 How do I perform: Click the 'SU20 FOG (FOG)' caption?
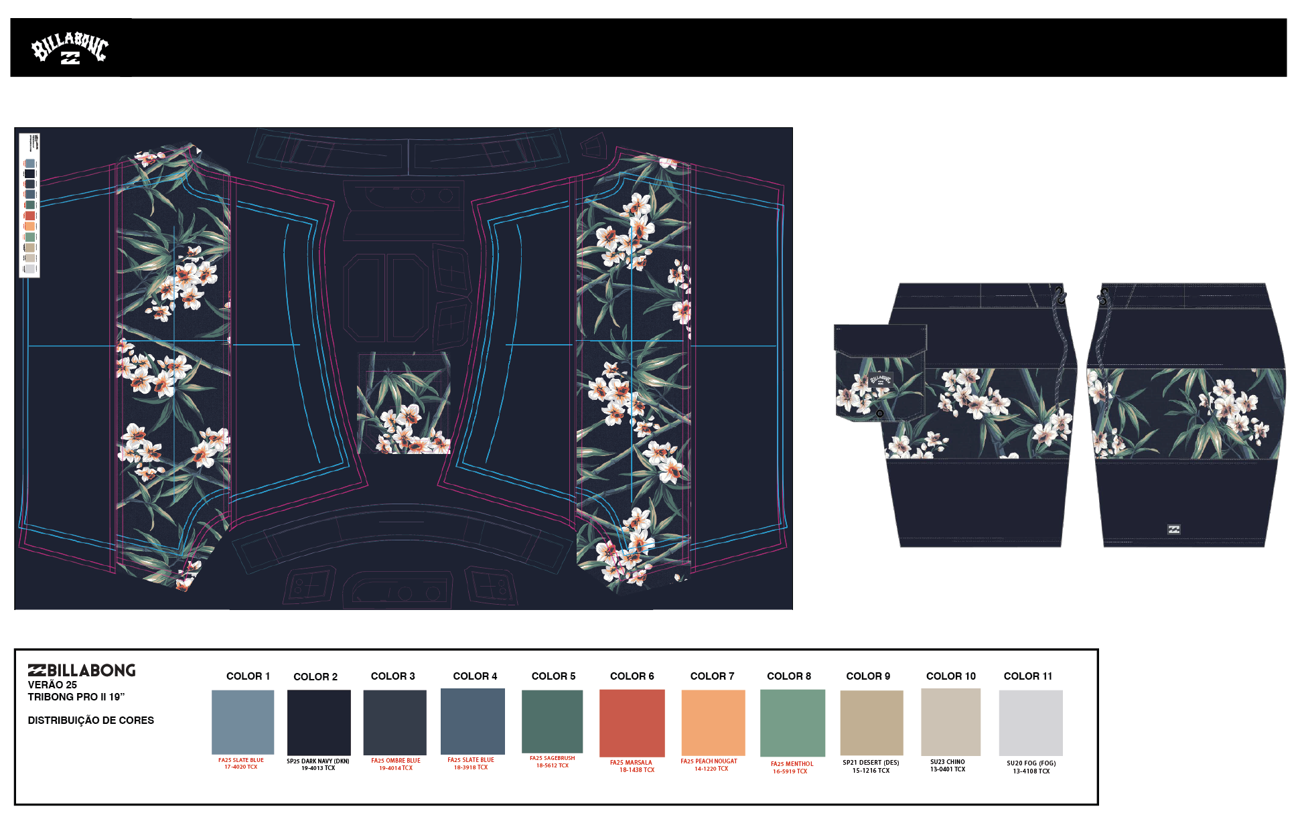pos(1031,763)
